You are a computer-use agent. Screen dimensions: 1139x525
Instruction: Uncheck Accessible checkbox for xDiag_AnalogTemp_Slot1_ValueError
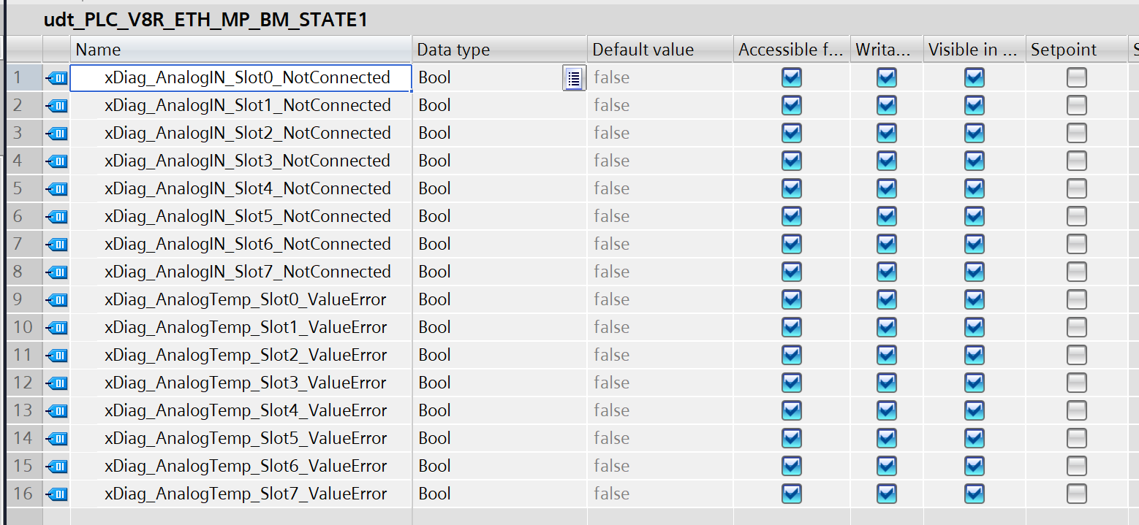tap(792, 328)
